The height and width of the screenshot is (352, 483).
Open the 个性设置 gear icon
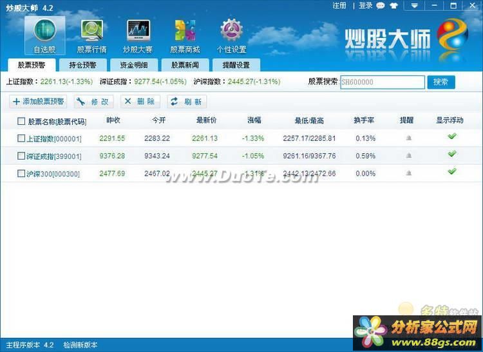tap(231, 35)
